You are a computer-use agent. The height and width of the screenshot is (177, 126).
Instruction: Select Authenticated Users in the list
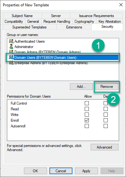click(x=30, y=41)
